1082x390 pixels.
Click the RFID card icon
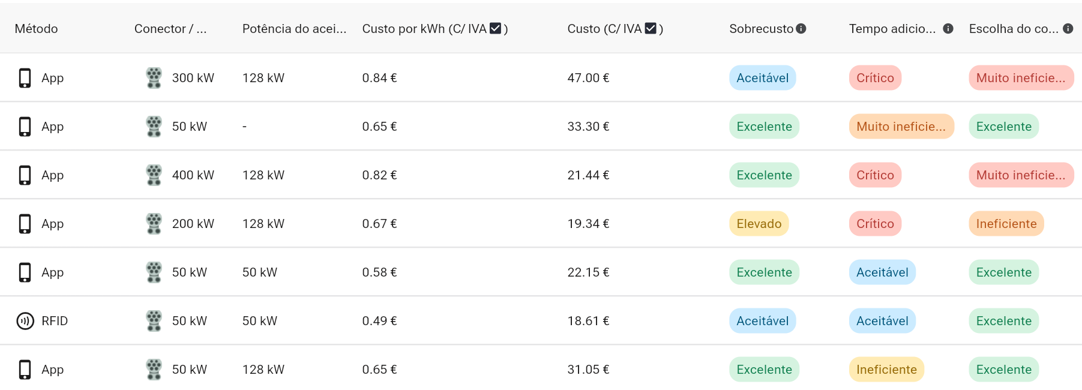pyautogui.click(x=25, y=321)
